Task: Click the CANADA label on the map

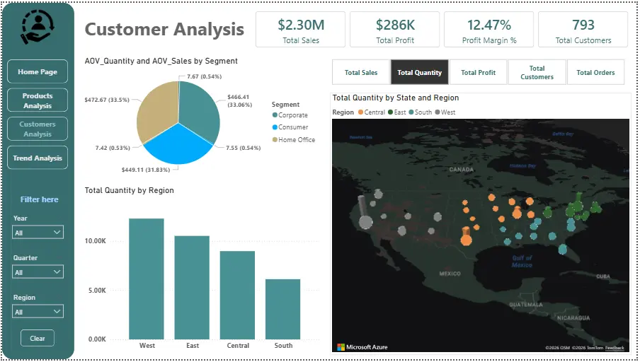Action: [x=461, y=169]
